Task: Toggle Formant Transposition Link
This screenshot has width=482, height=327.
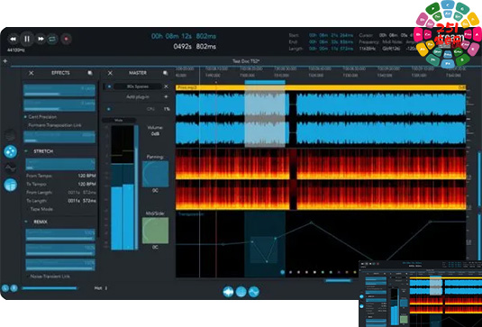Action: 55,125
